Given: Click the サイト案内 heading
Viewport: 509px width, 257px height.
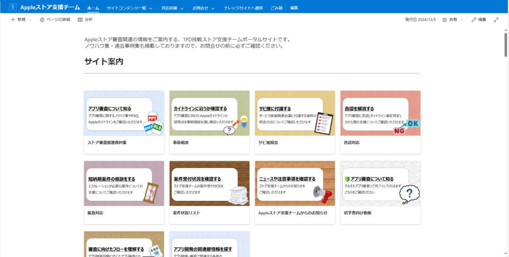Looking at the screenshot, I should (104, 61).
